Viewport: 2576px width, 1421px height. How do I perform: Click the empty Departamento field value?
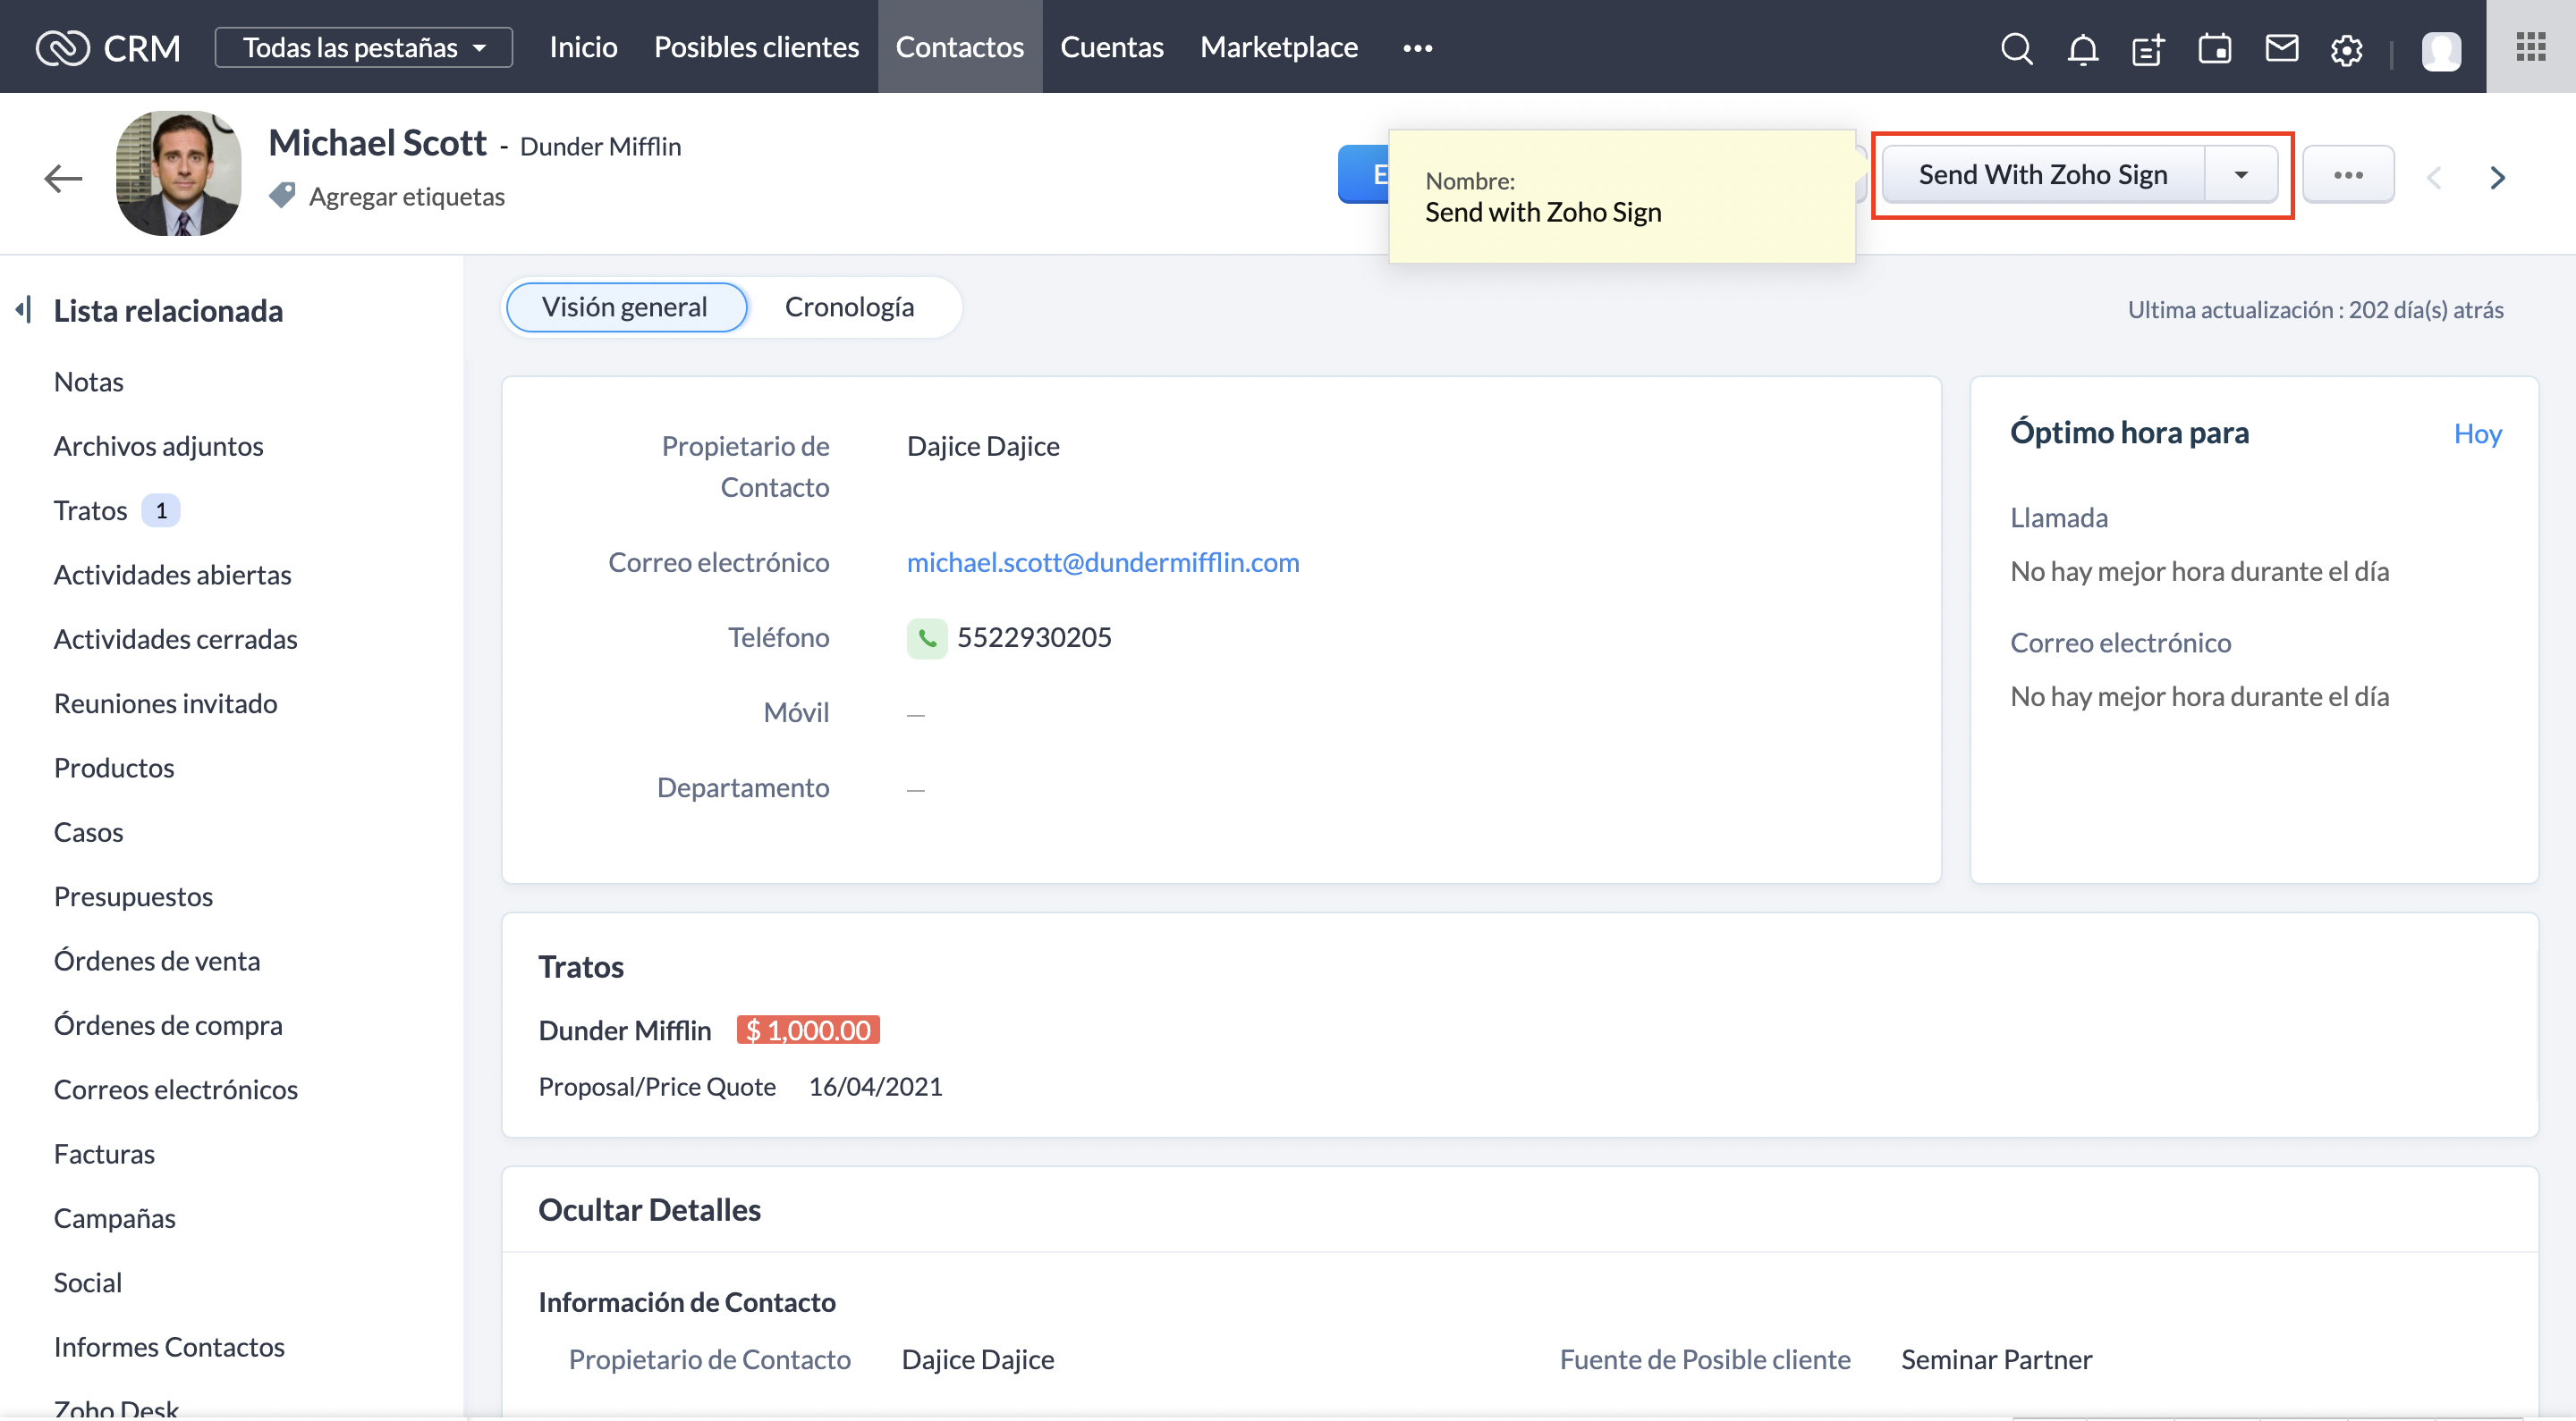(x=916, y=789)
